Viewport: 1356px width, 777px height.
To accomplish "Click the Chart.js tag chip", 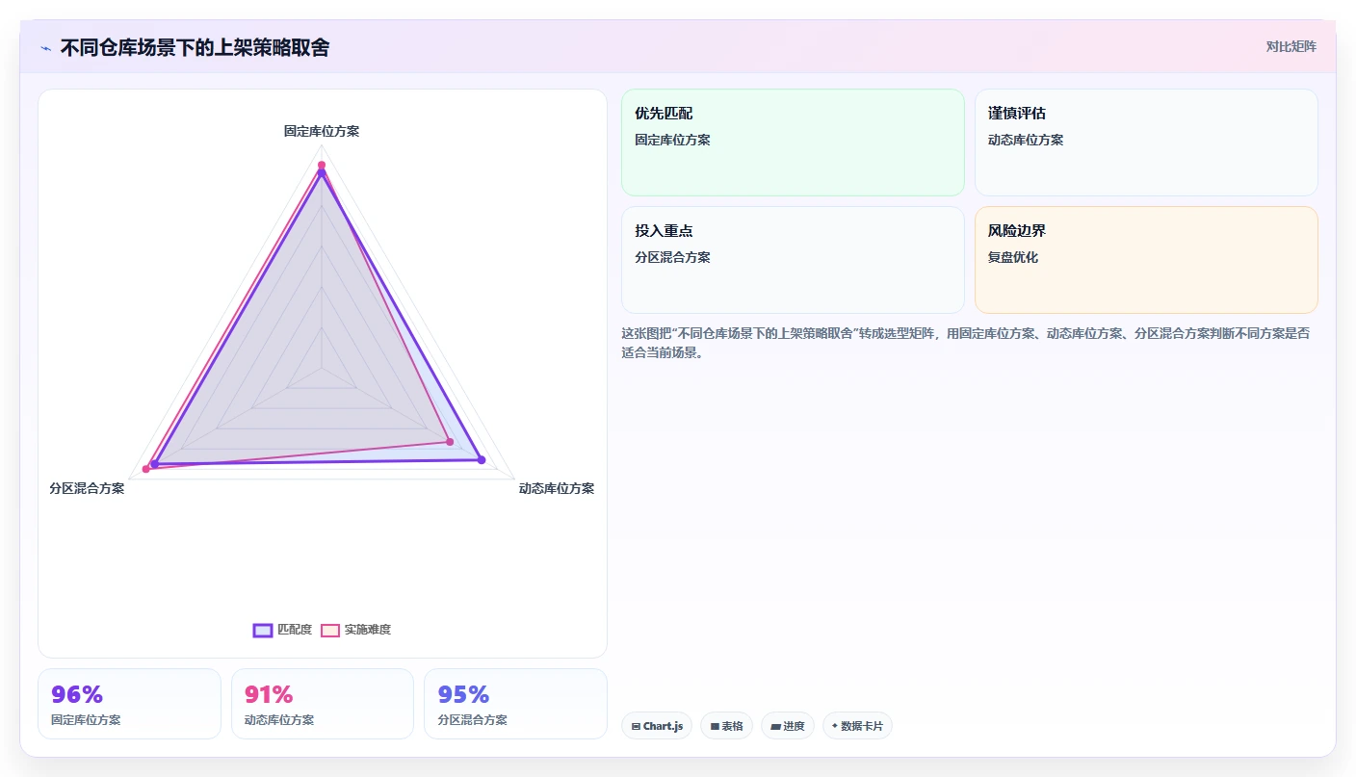I will [x=657, y=726].
